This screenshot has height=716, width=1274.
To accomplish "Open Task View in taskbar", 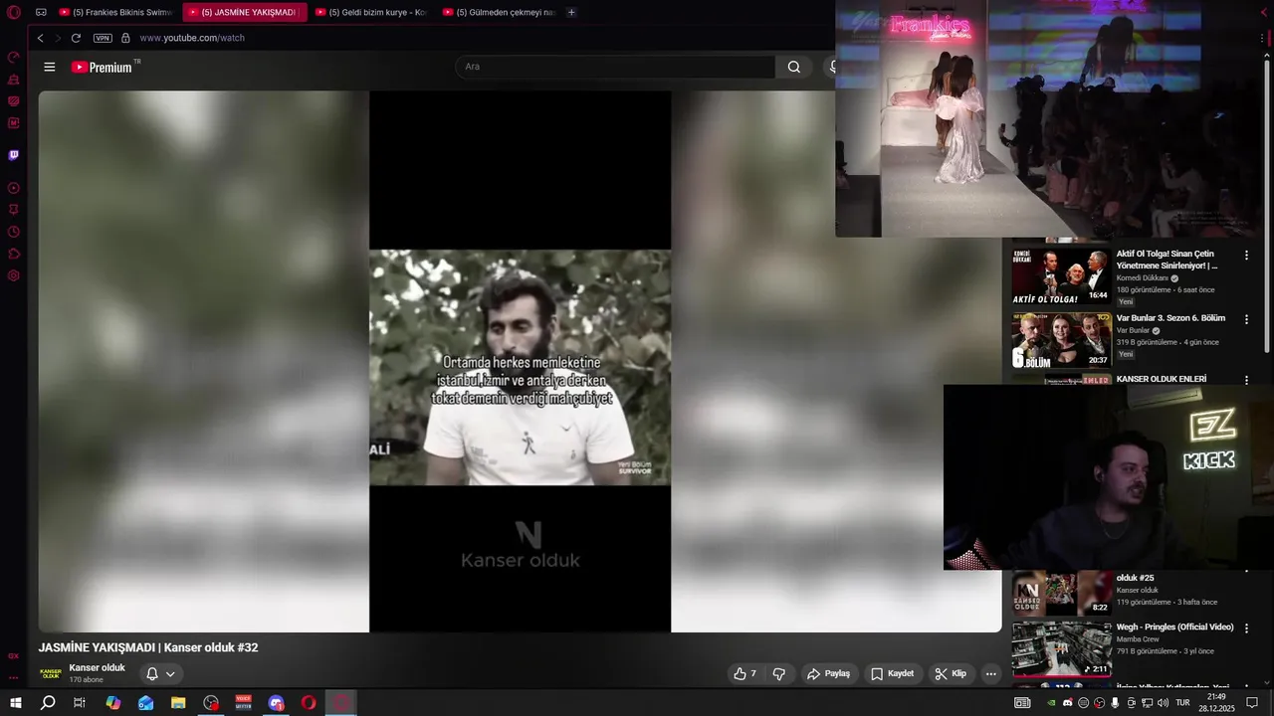I will pyautogui.click(x=80, y=703).
